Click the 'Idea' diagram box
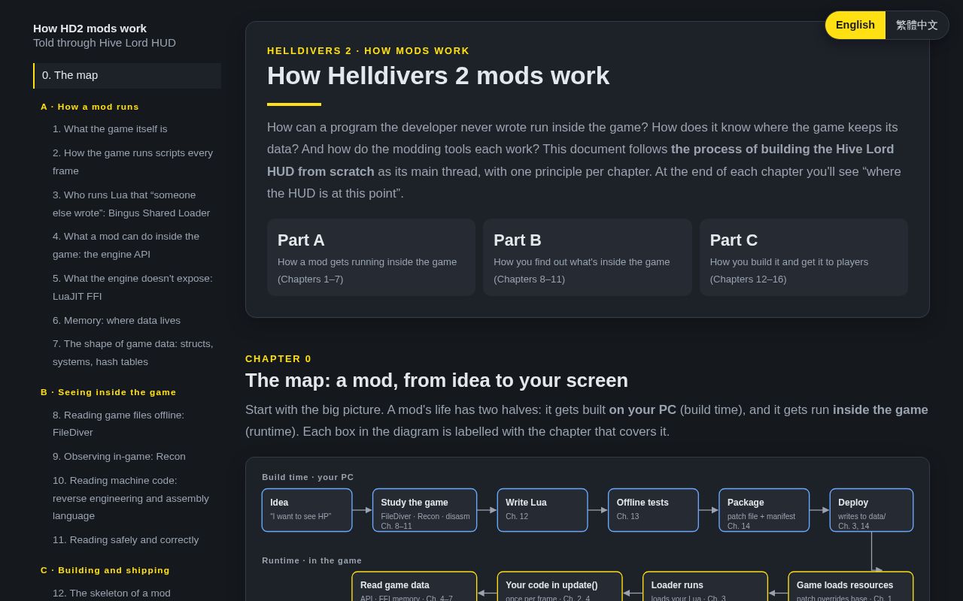Viewport: 963px width, 601px height. point(307,510)
